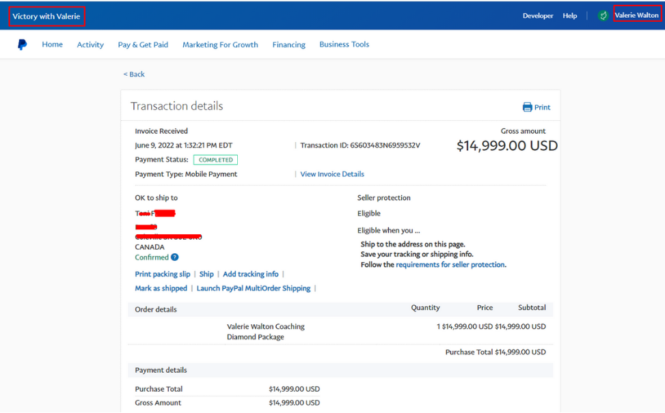Viewport: 665px width, 413px height.
Task: Click Payment Type: Mobile Payment text
Action: point(186,174)
